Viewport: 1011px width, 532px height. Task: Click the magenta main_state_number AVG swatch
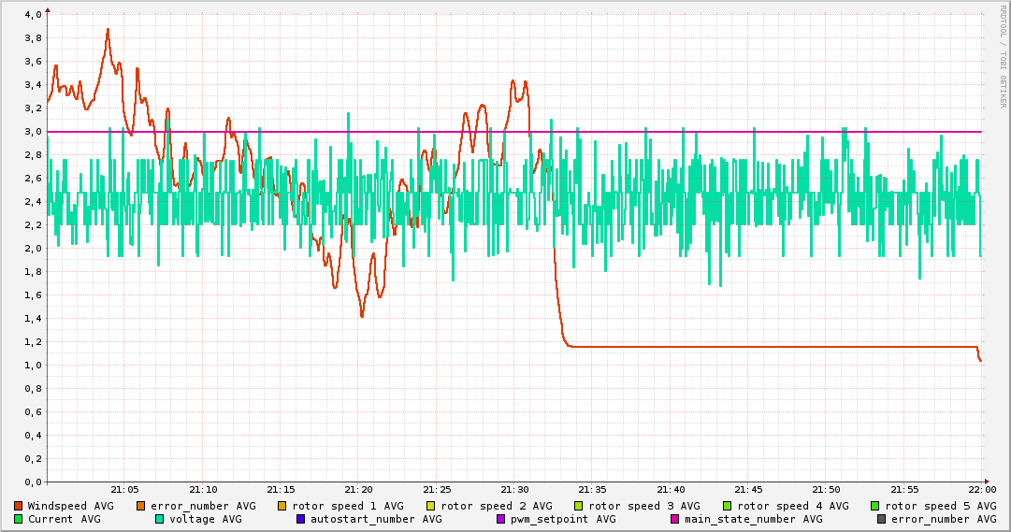pyautogui.click(x=675, y=519)
